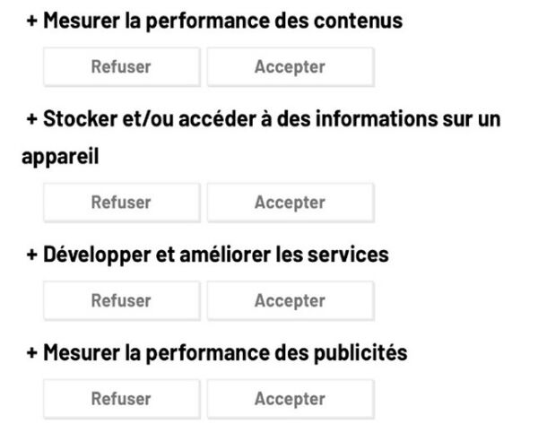Click the plus icon beside Mesurer la performance des contenus

pos(32,21)
